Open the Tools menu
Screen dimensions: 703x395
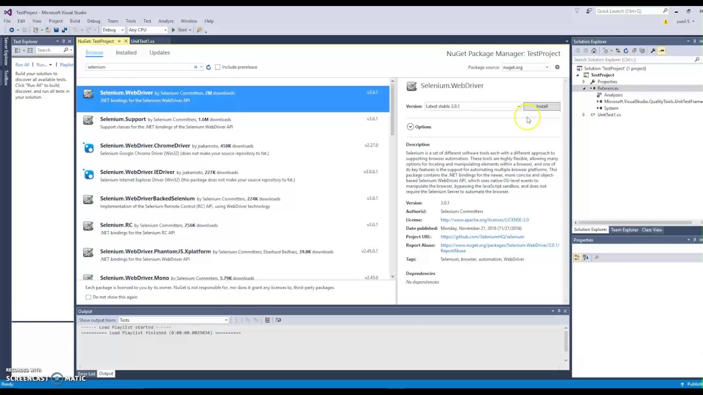(131, 21)
